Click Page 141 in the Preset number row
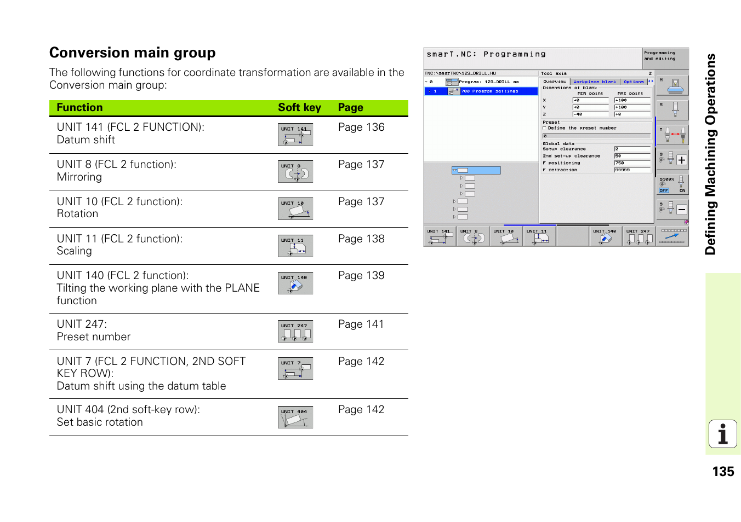 tap(361, 324)
